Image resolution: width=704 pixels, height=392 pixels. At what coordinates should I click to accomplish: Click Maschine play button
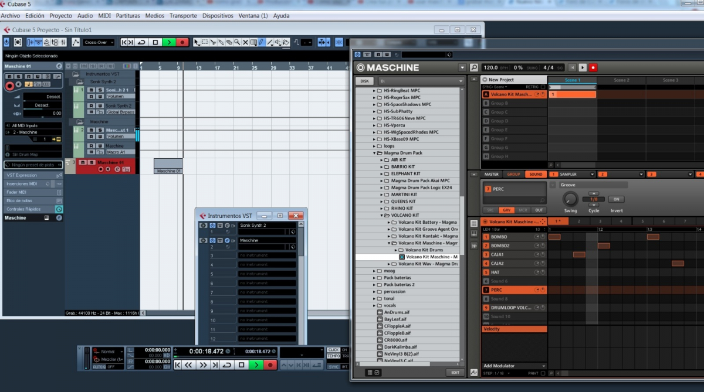click(x=583, y=67)
